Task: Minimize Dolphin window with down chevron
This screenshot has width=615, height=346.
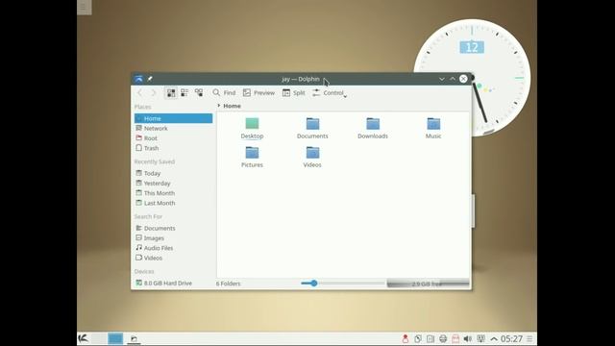Action: (x=442, y=79)
